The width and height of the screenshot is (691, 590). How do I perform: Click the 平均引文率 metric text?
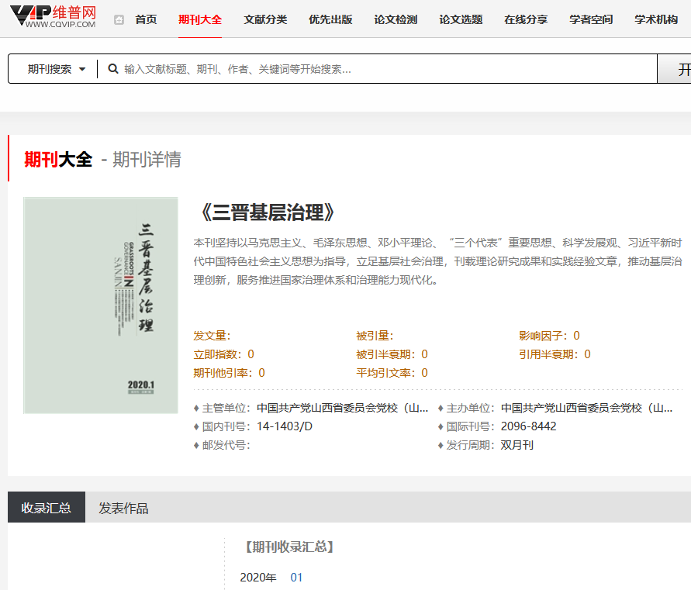pyautogui.click(x=392, y=373)
